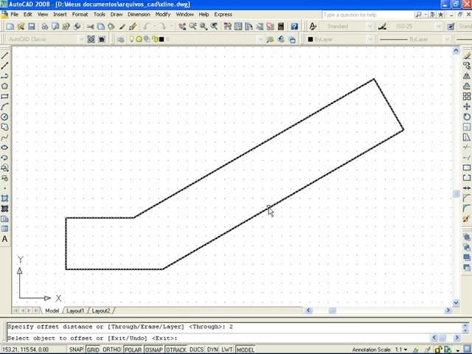The image size is (472, 354).
Task: Open the QuickCalc calculator icon
Action: pos(281,27)
